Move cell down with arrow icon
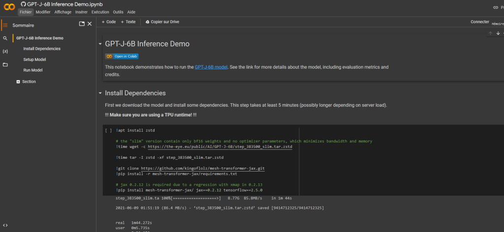504x232 pixels. coord(498,33)
